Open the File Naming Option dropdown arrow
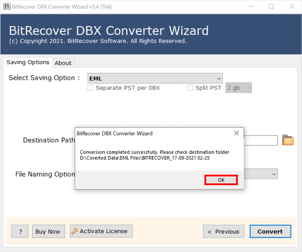 [x=274, y=174]
